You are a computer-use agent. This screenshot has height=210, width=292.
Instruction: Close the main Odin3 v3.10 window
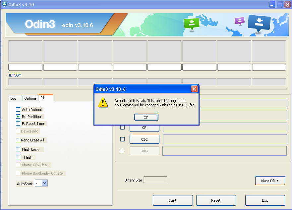point(288,4)
